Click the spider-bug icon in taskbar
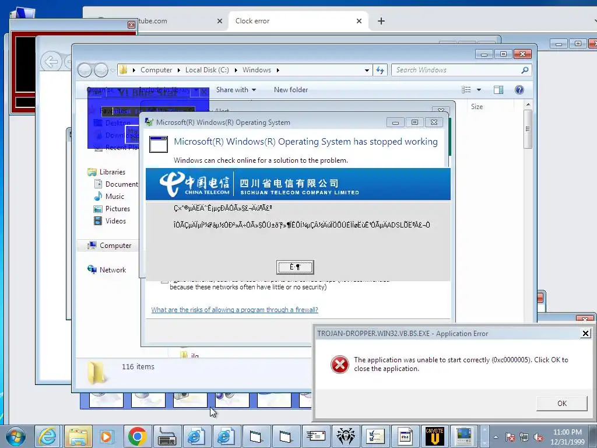The image size is (597, 448). point(345,436)
